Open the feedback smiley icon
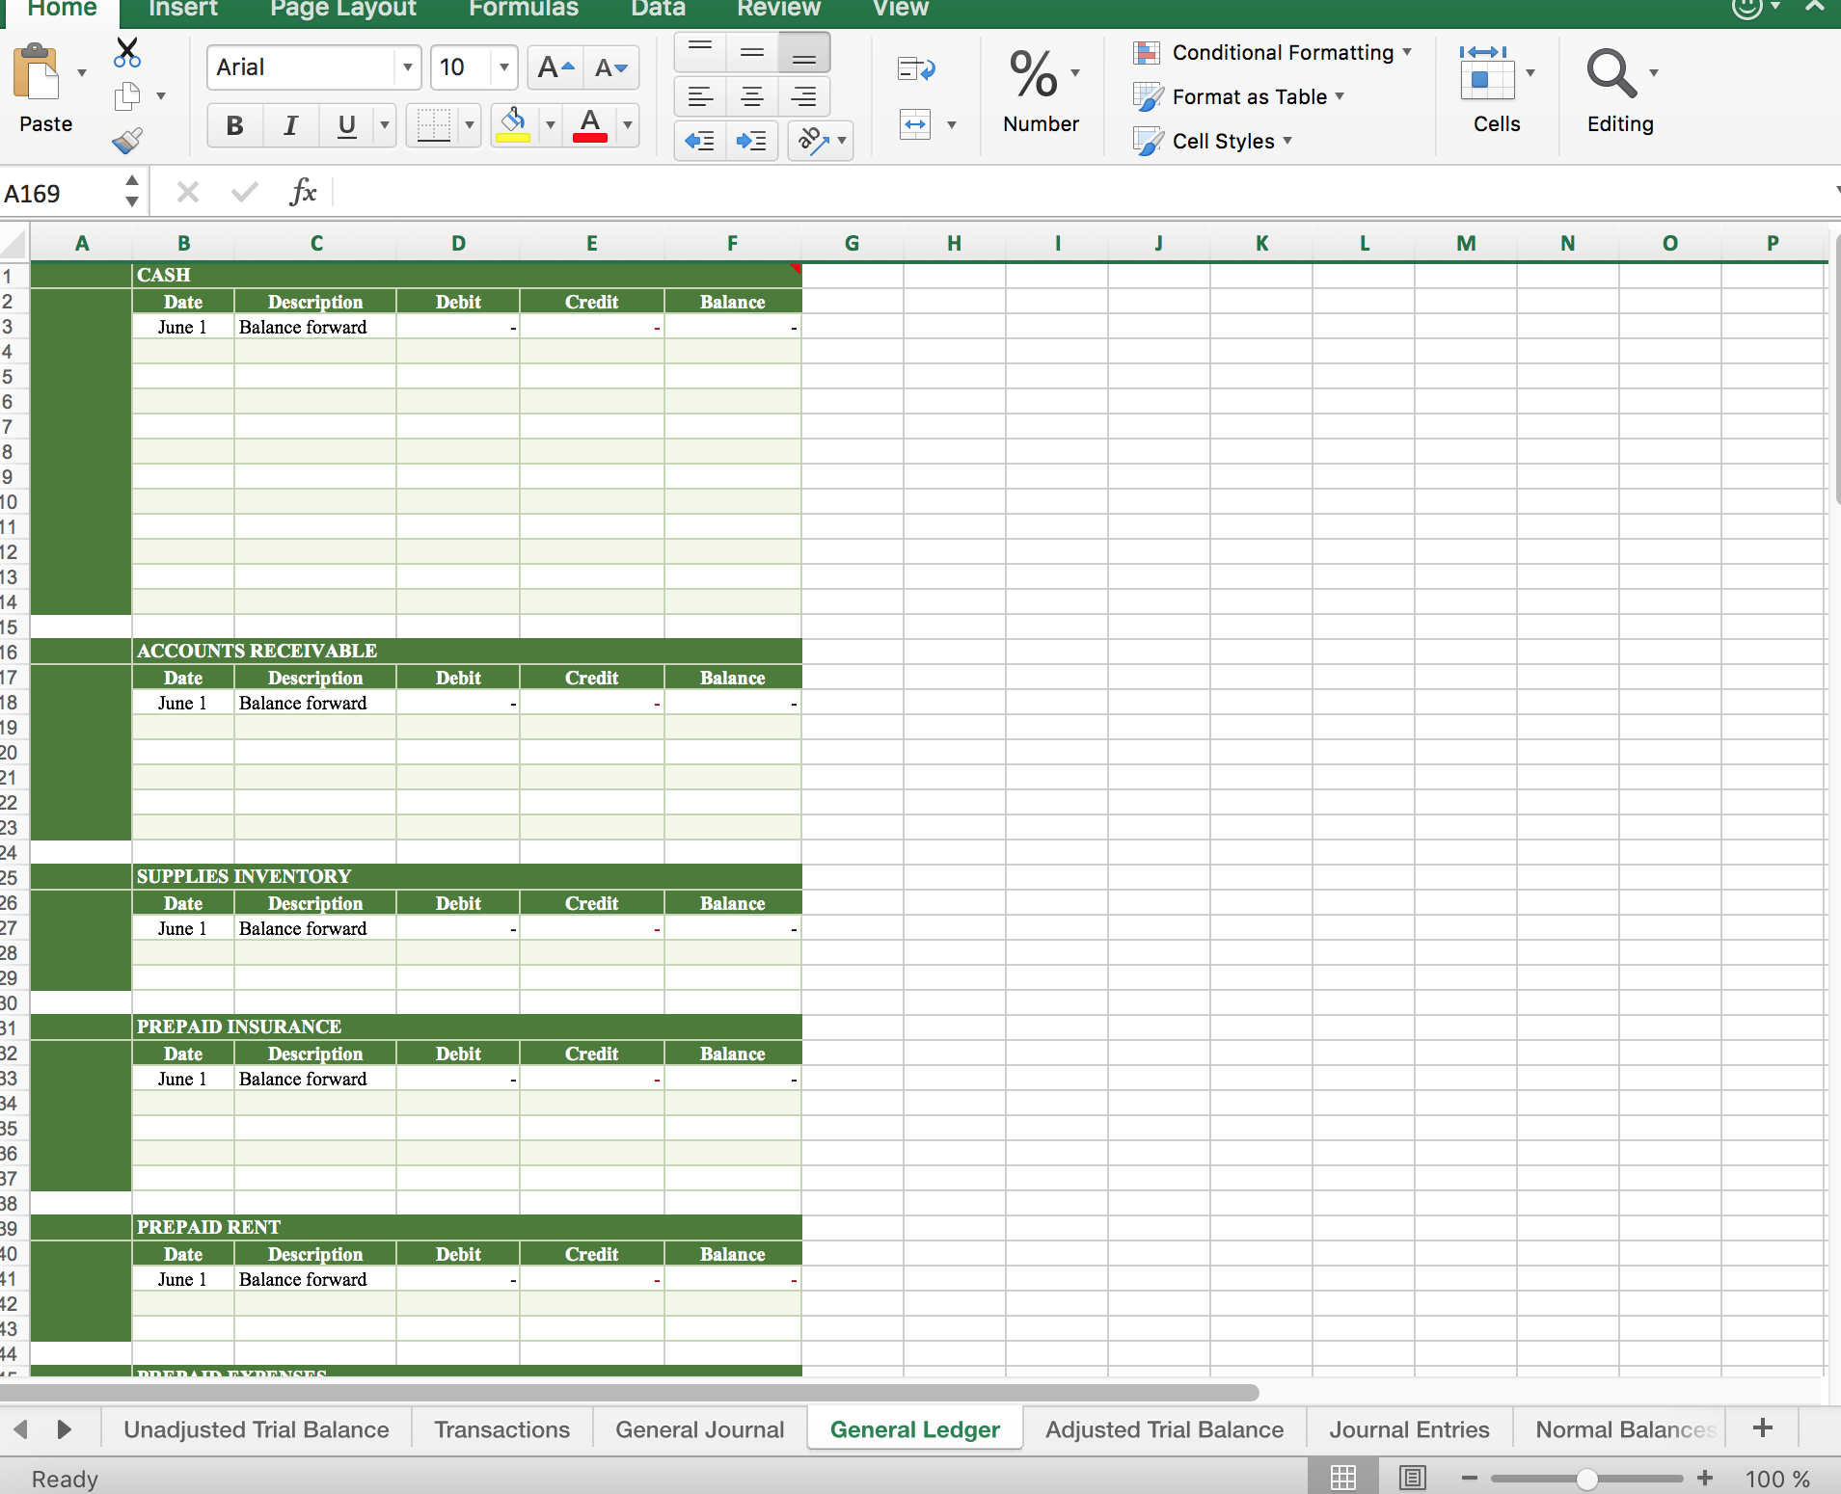Image resolution: width=1841 pixels, height=1494 pixels. click(1746, 8)
